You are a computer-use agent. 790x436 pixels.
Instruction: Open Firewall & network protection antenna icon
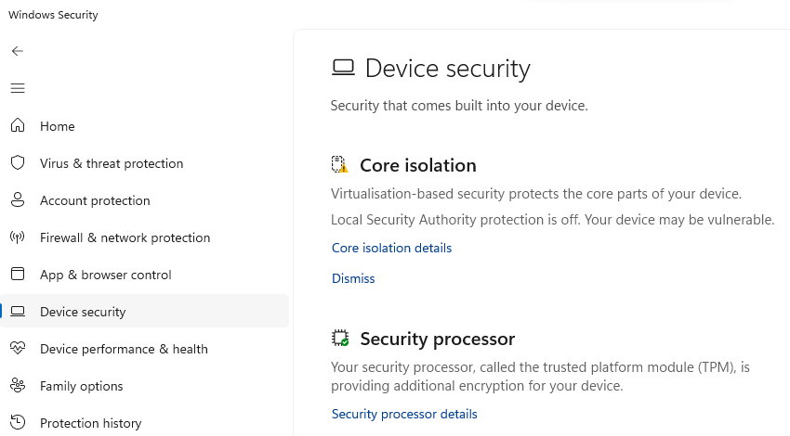(18, 237)
